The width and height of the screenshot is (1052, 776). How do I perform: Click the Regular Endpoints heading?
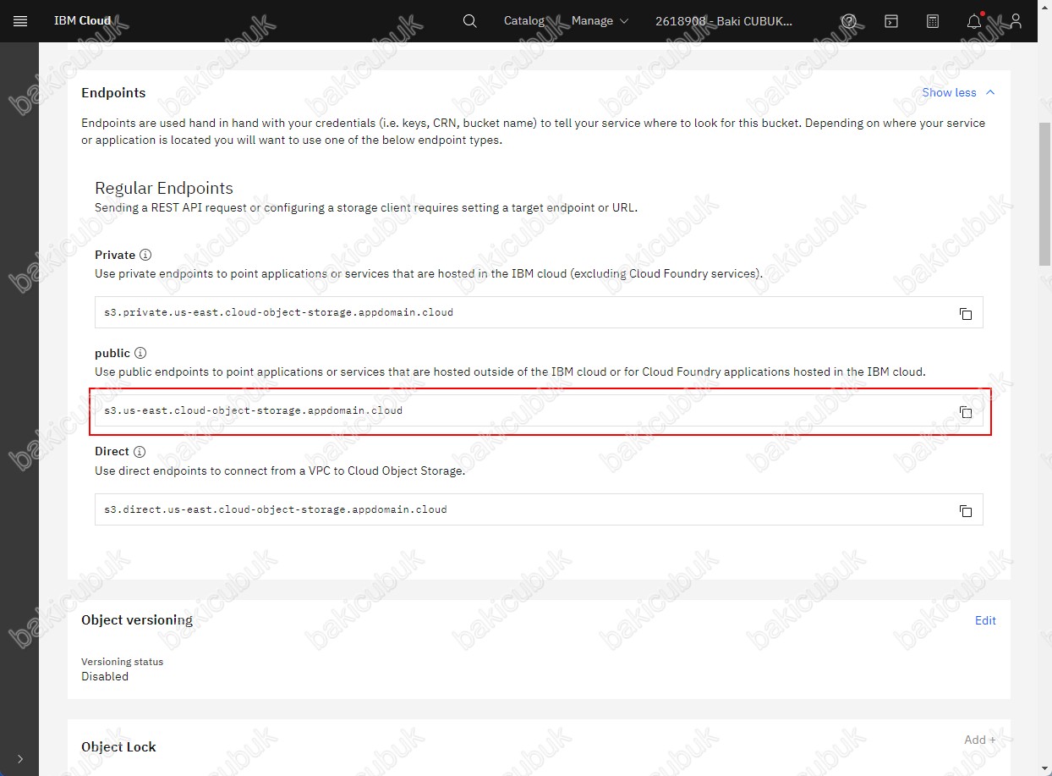[164, 188]
